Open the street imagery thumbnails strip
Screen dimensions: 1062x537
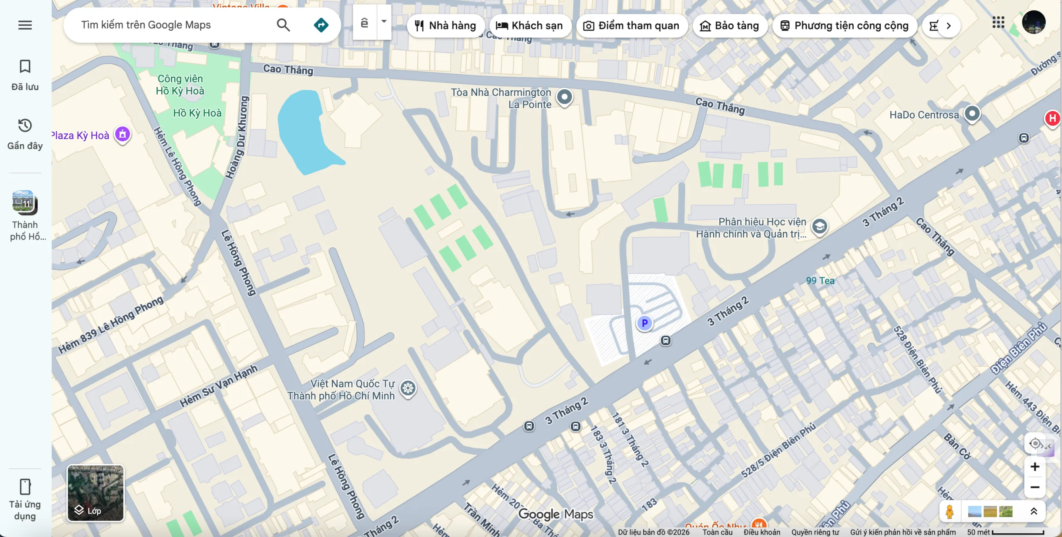pos(990,512)
